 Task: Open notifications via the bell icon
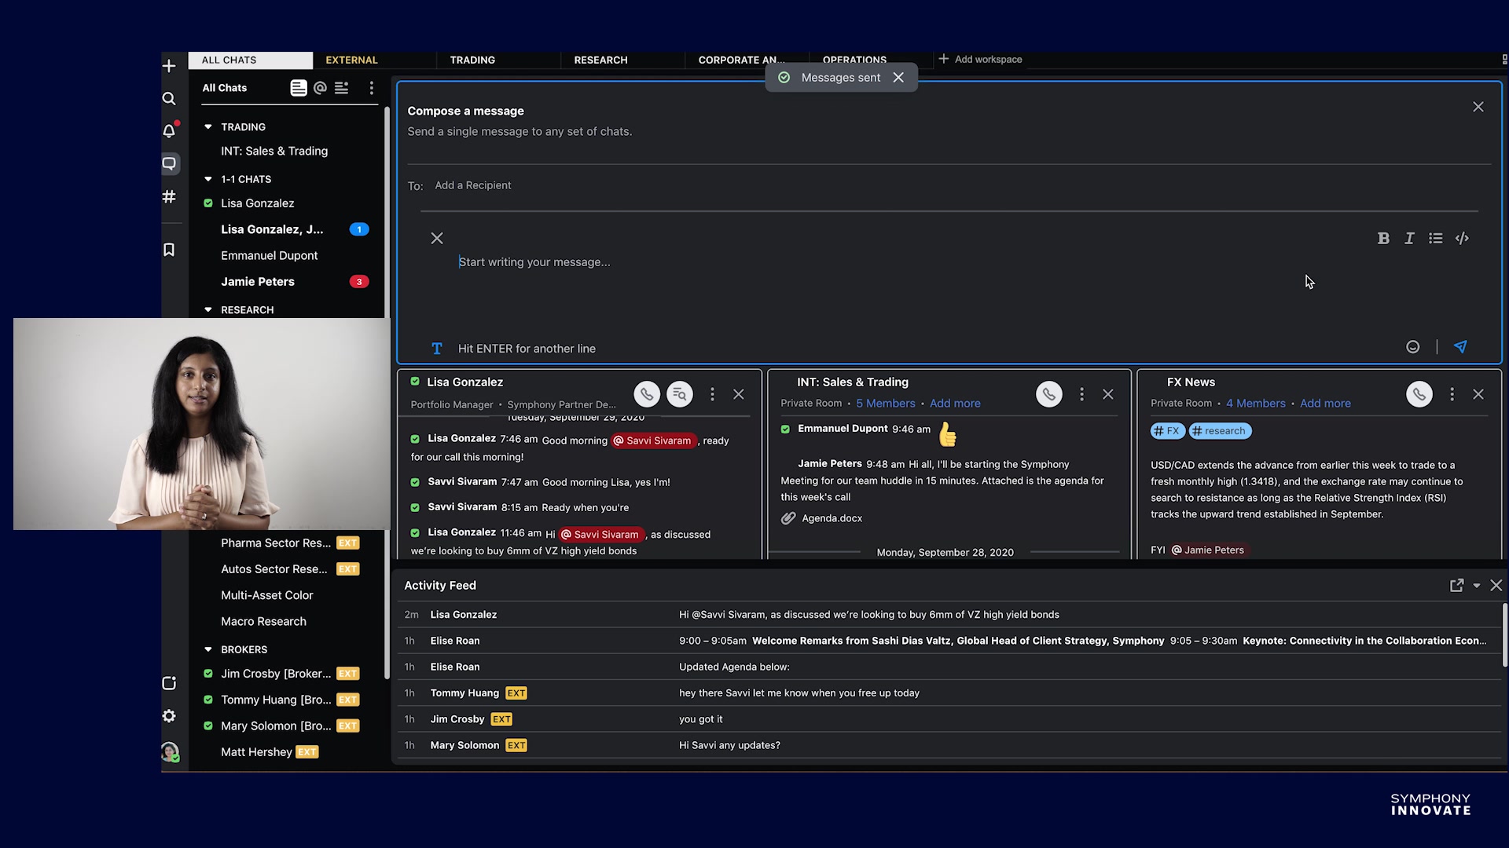(169, 130)
